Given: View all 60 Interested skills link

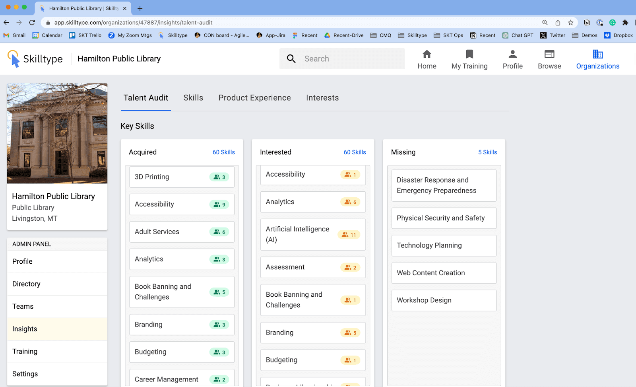Looking at the screenshot, I should [355, 152].
